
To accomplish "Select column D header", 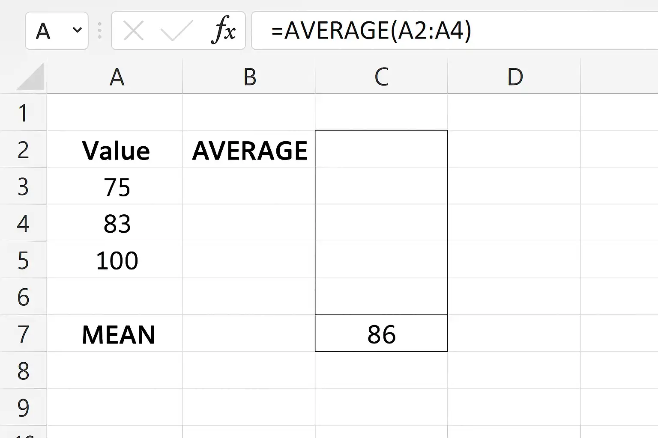I will tap(514, 77).
